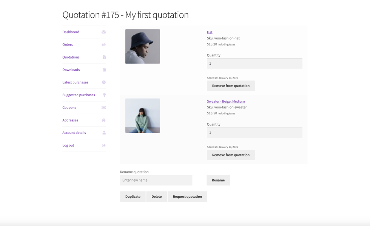Screen dimensions: 370x226
Task: Click the Addresses home icon
Action: [103, 120]
